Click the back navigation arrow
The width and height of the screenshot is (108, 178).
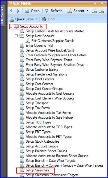pos(11,11)
